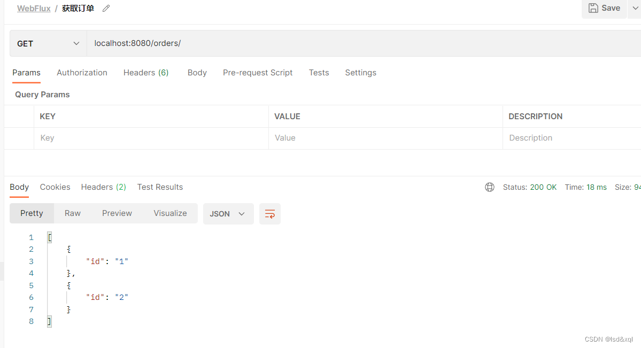Click the JSON line "id": "1"
This screenshot has height=348, width=641.
pyautogui.click(x=107, y=261)
